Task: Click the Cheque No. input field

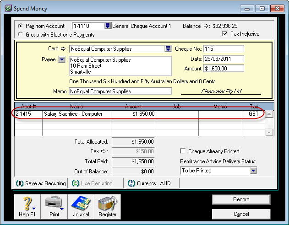Action: click(223, 49)
